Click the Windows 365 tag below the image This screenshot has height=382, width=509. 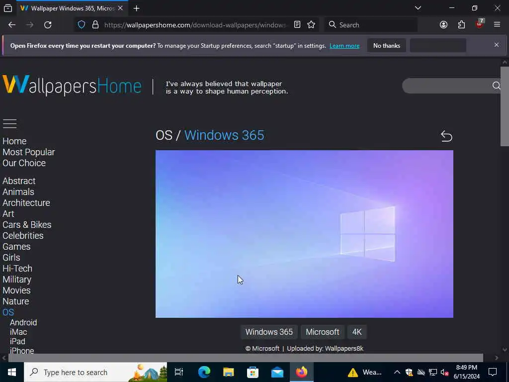pyautogui.click(x=269, y=332)
